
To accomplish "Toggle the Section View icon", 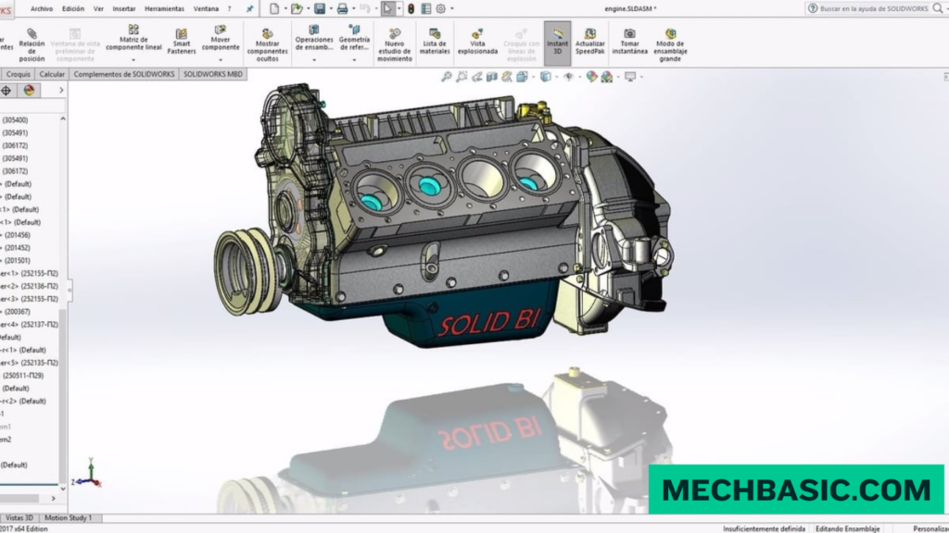I will point(492,77).
